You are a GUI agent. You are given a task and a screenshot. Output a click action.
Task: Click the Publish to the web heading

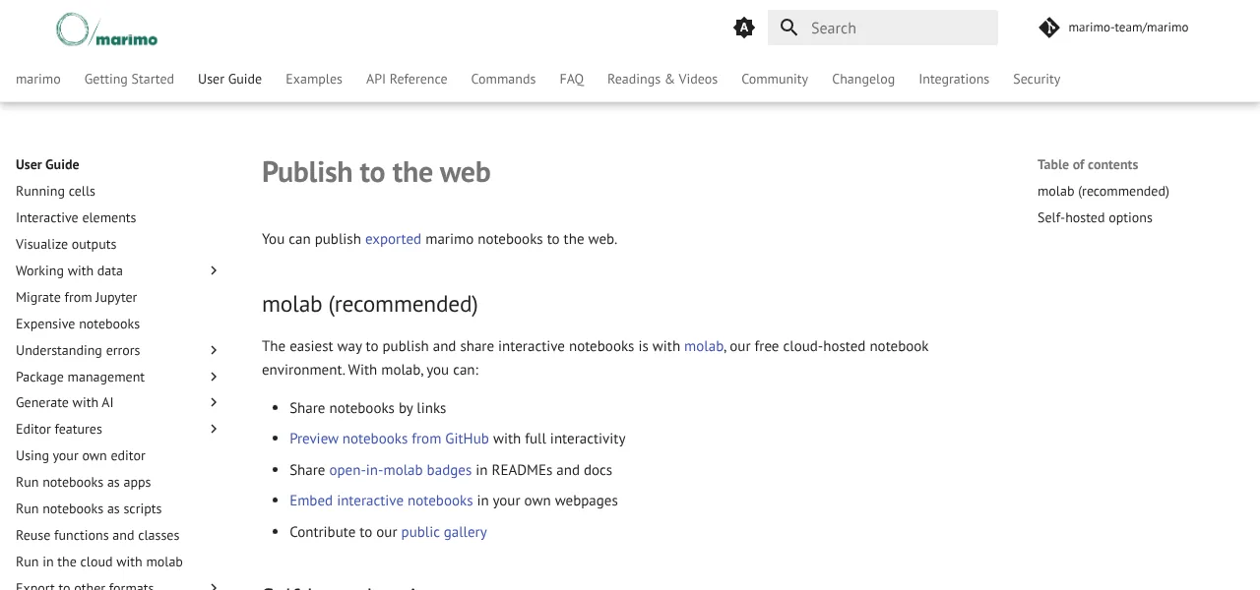(376, 172)
